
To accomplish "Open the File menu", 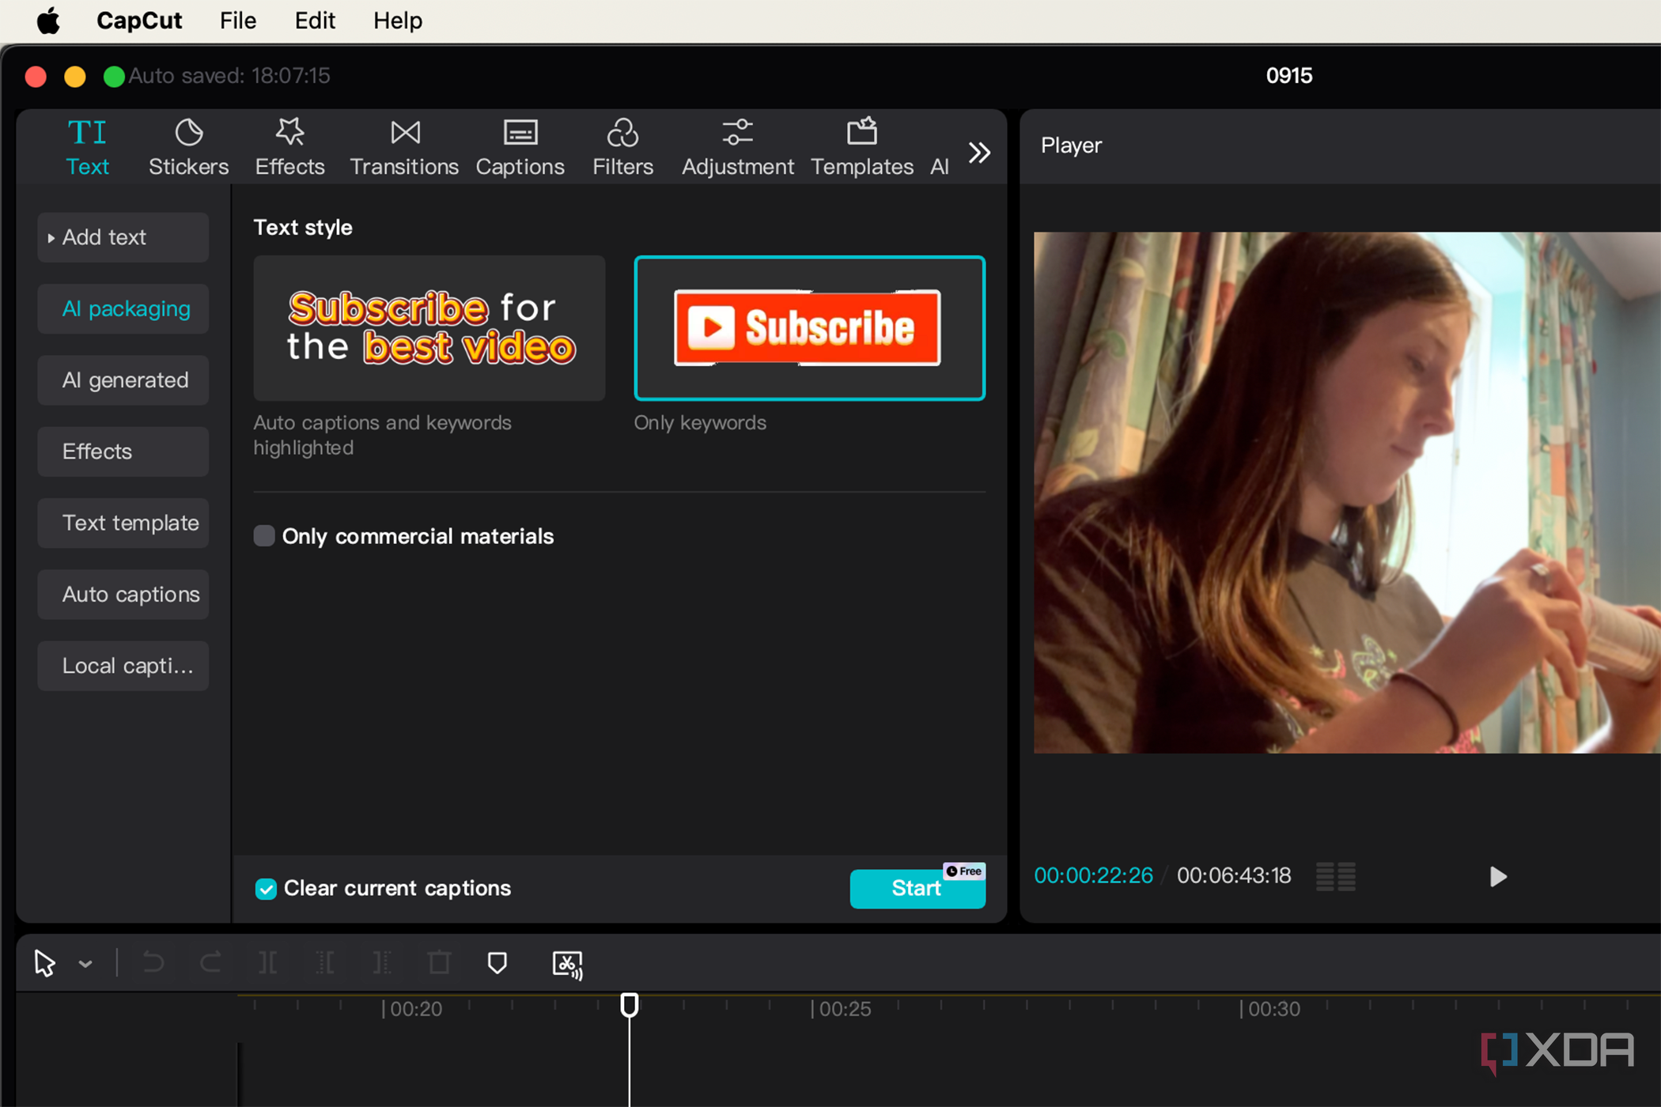I will (237, 21).
